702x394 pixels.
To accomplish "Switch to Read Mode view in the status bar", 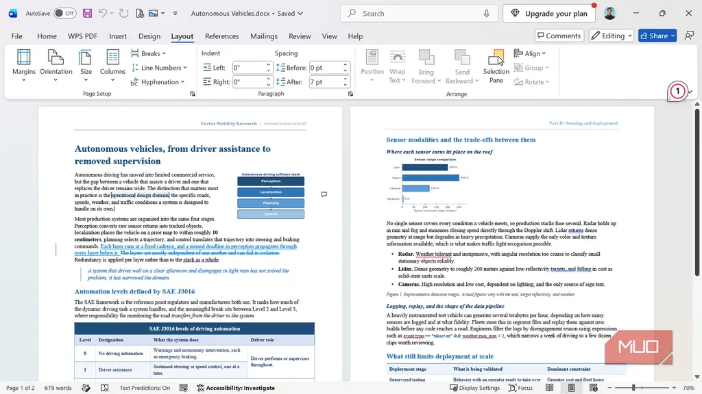I will pos(550,388).
